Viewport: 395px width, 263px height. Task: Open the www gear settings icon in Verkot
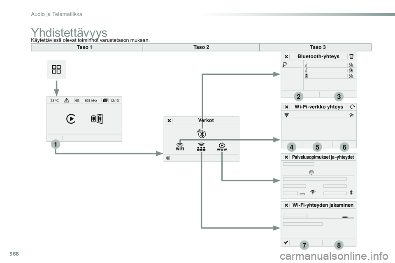[222, 147]
